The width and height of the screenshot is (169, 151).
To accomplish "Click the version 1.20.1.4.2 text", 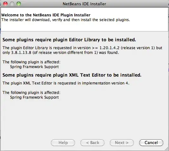I will (109, 48).
